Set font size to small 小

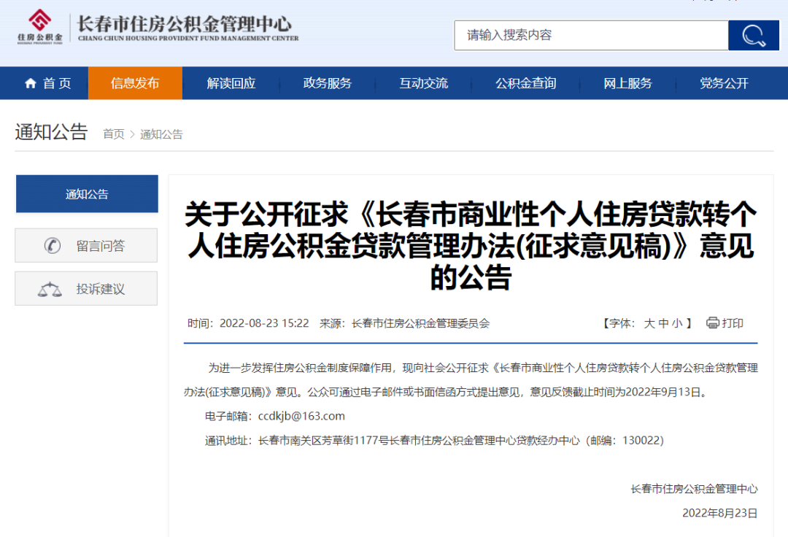(x=677, y=323)
